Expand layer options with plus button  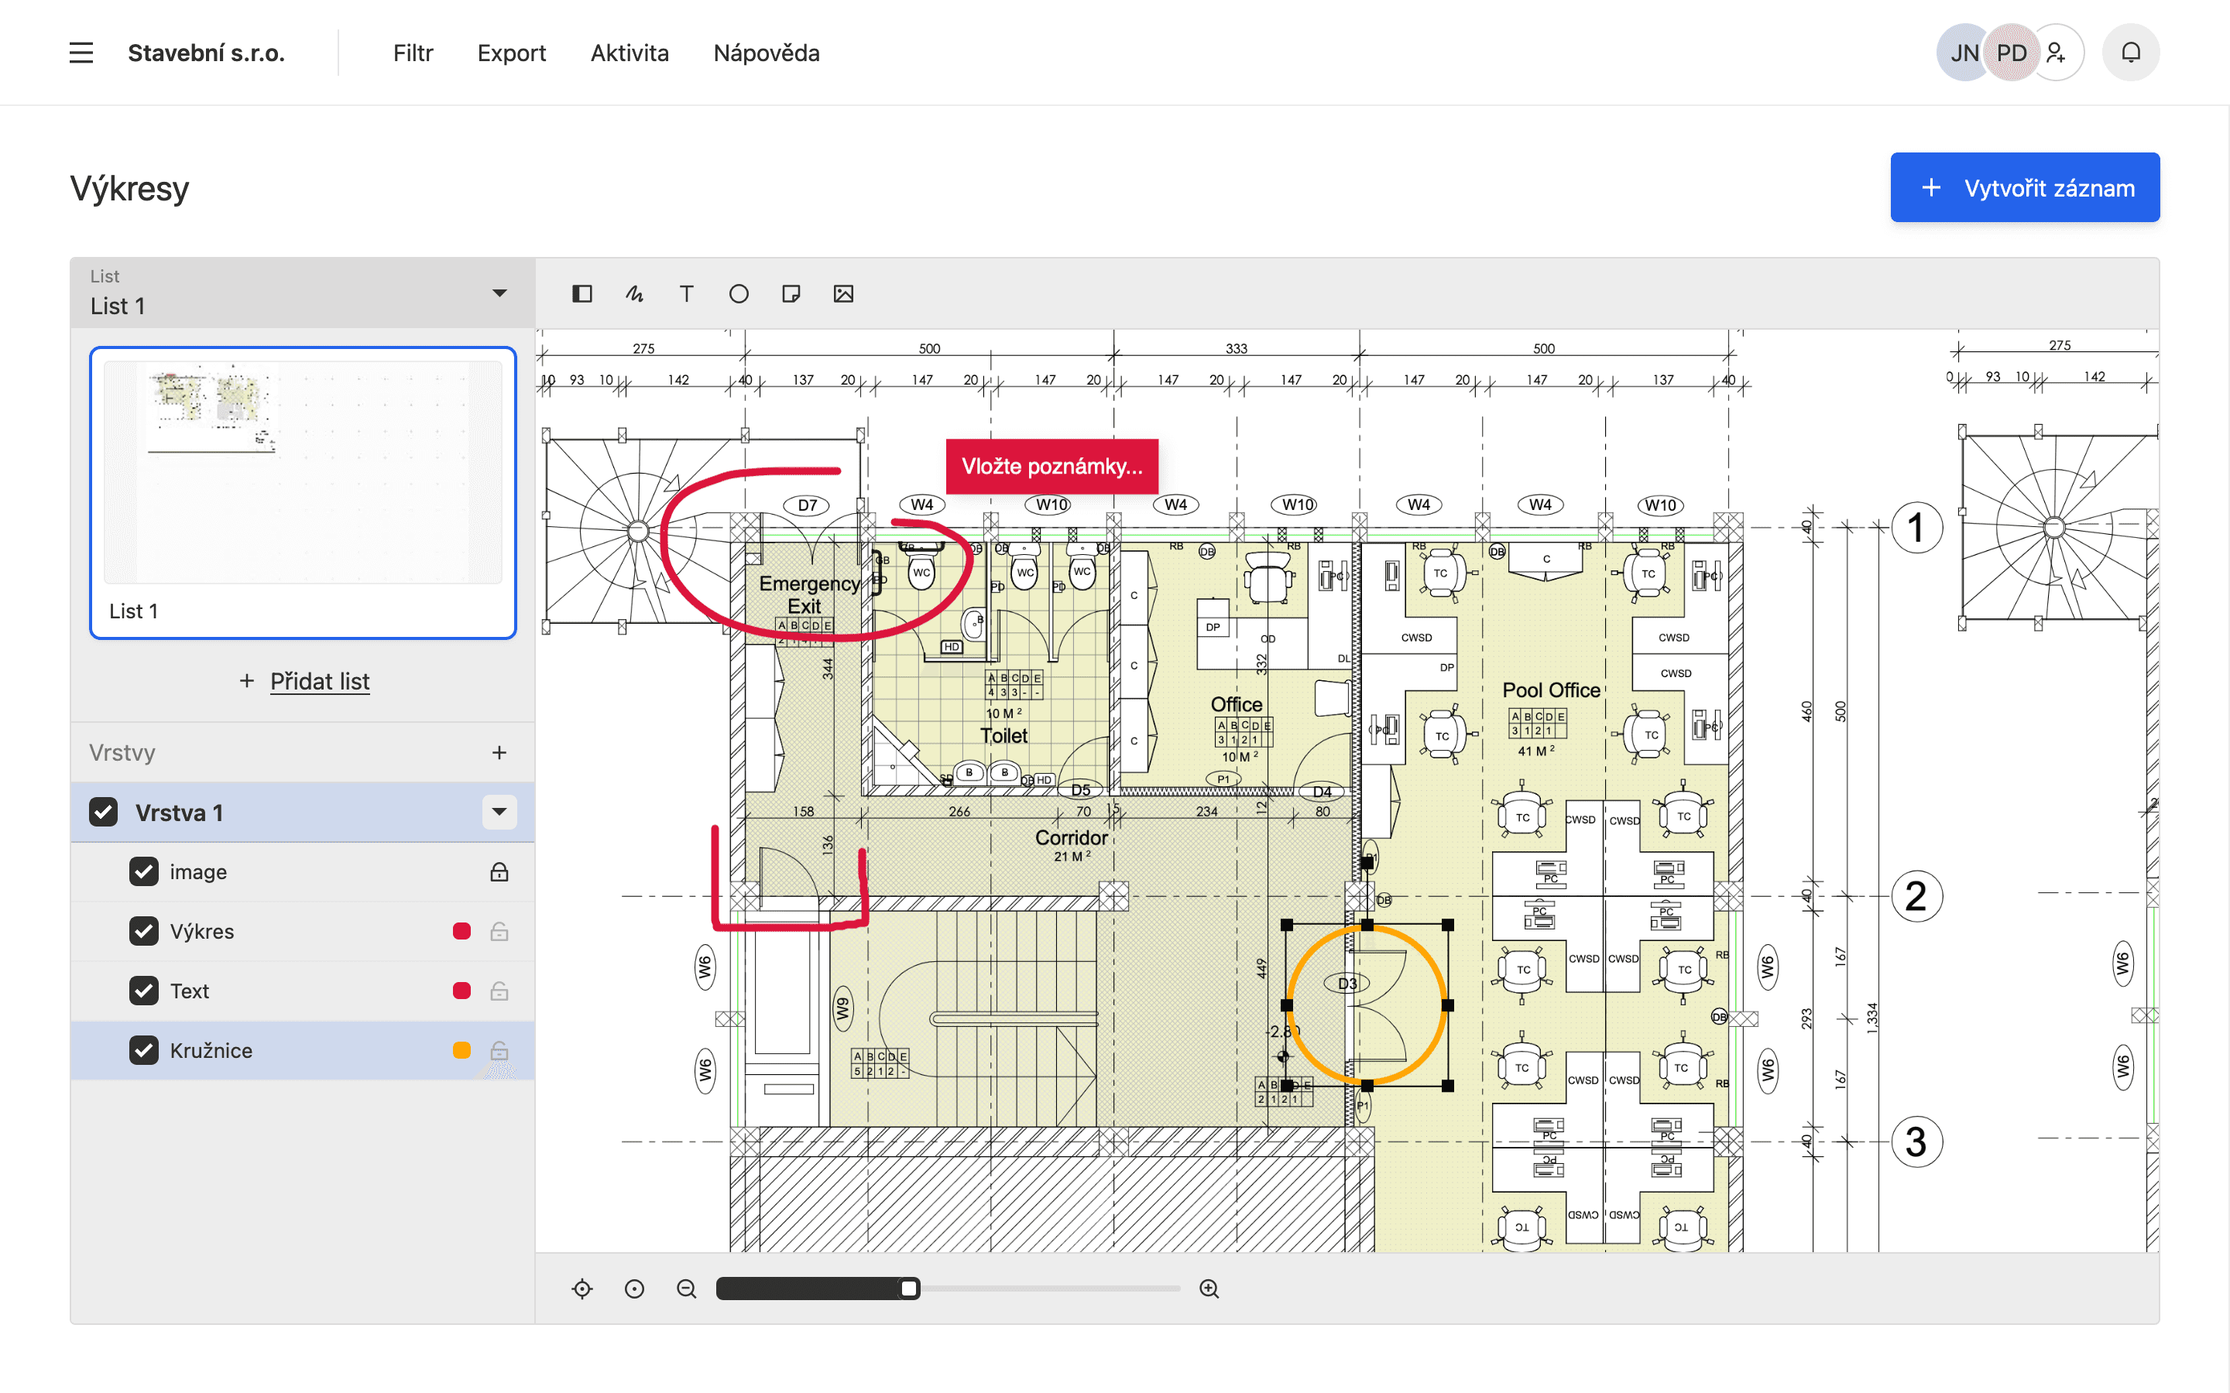coord(499,751)
